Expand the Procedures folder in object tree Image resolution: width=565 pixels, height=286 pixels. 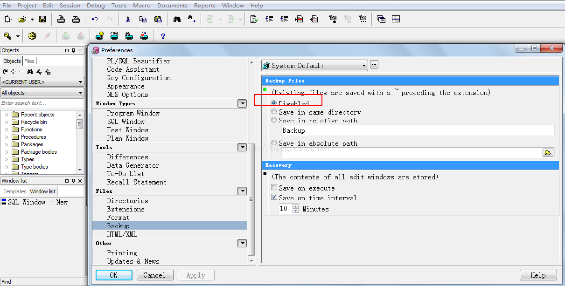[x=7, y=137]
